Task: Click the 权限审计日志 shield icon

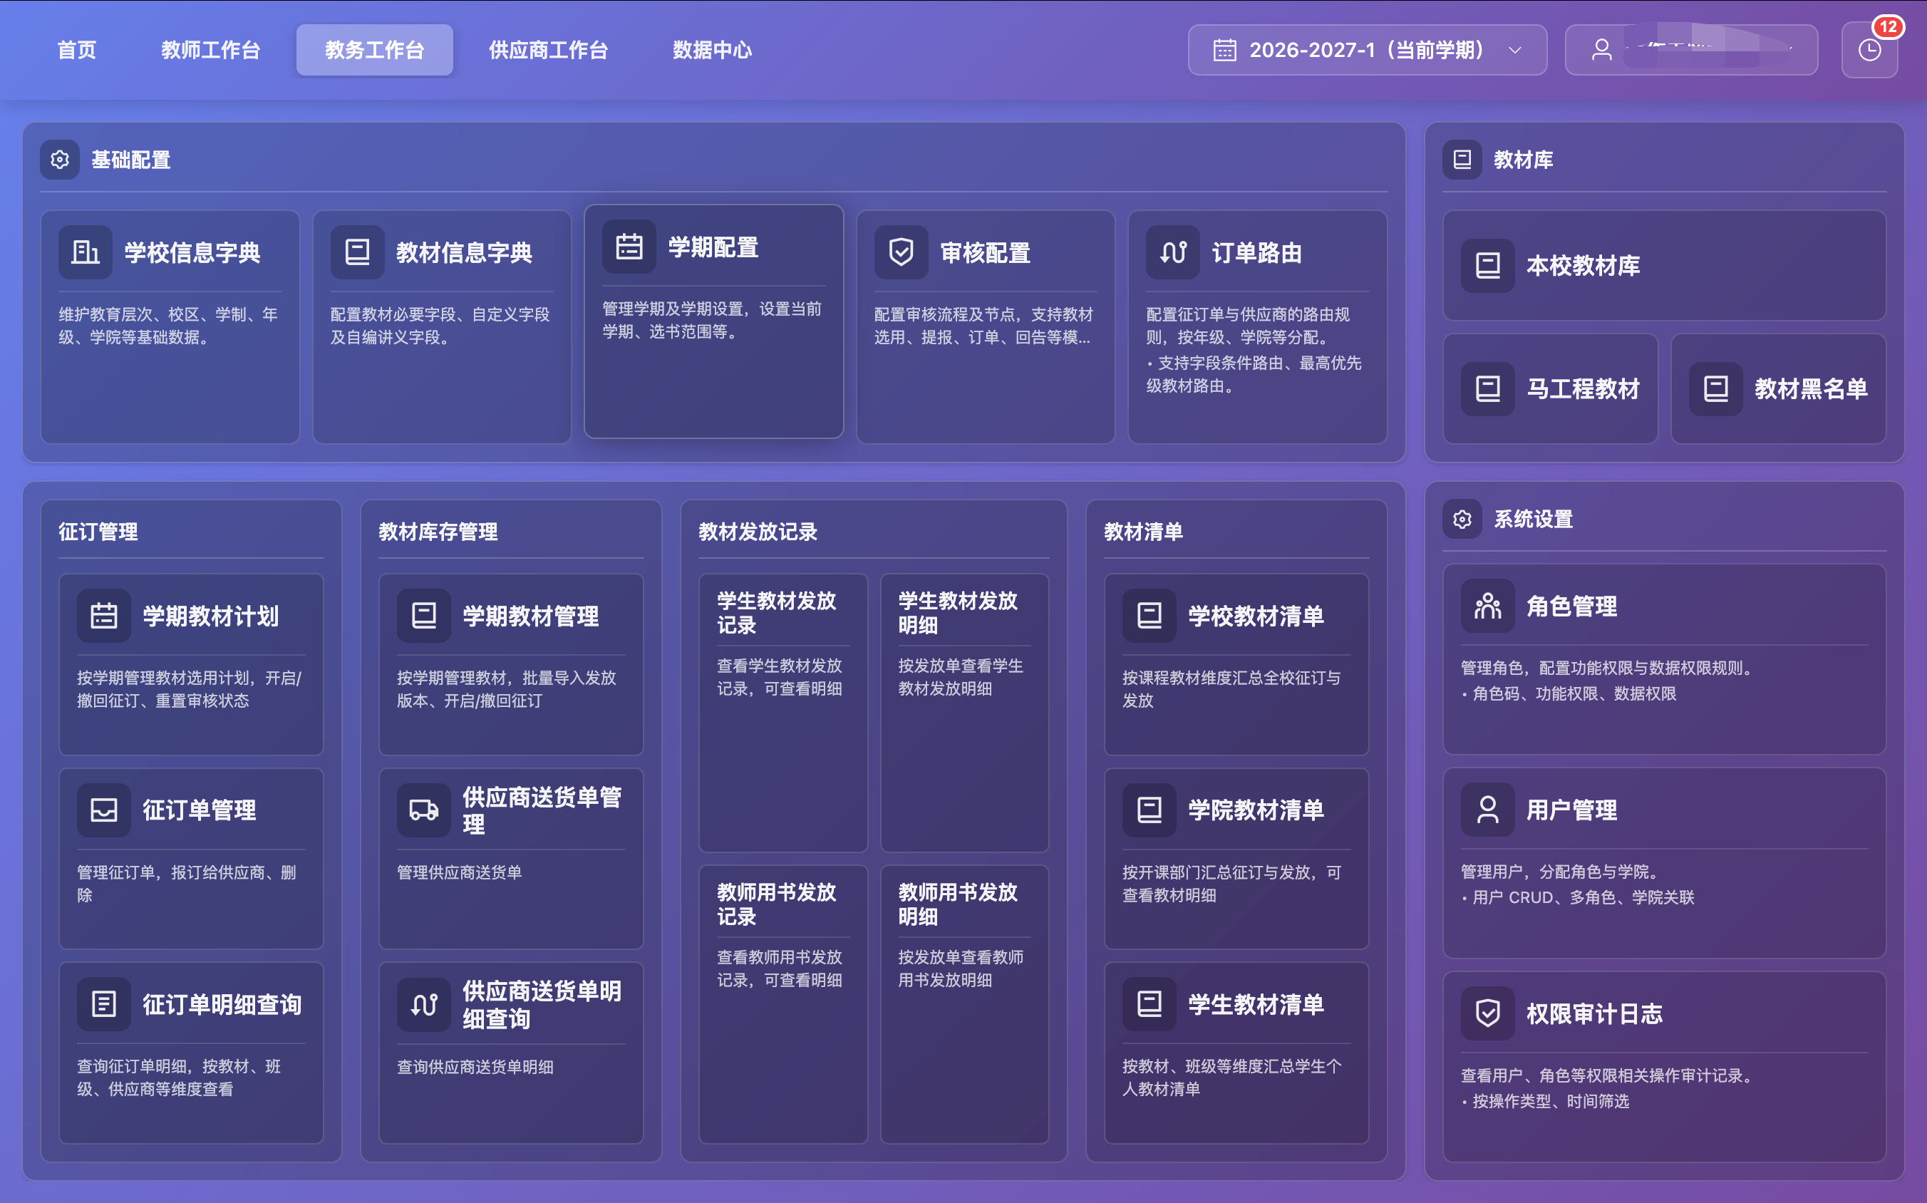Action: coord(1488,1013)
